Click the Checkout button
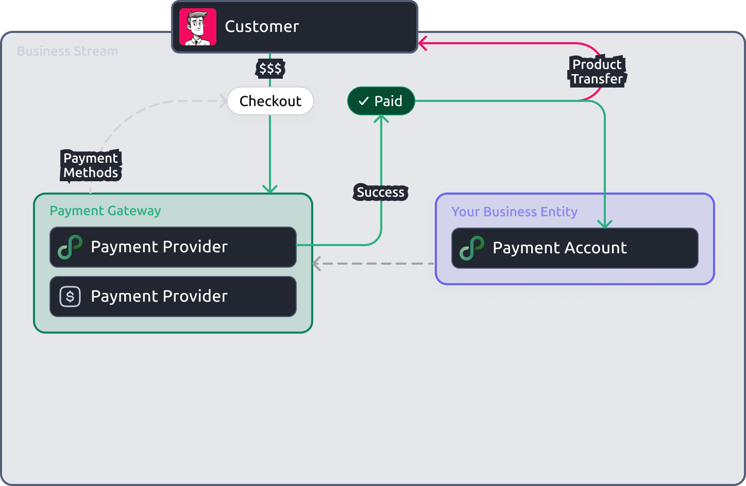Screen dimensions: 746x486 point(270,101)
